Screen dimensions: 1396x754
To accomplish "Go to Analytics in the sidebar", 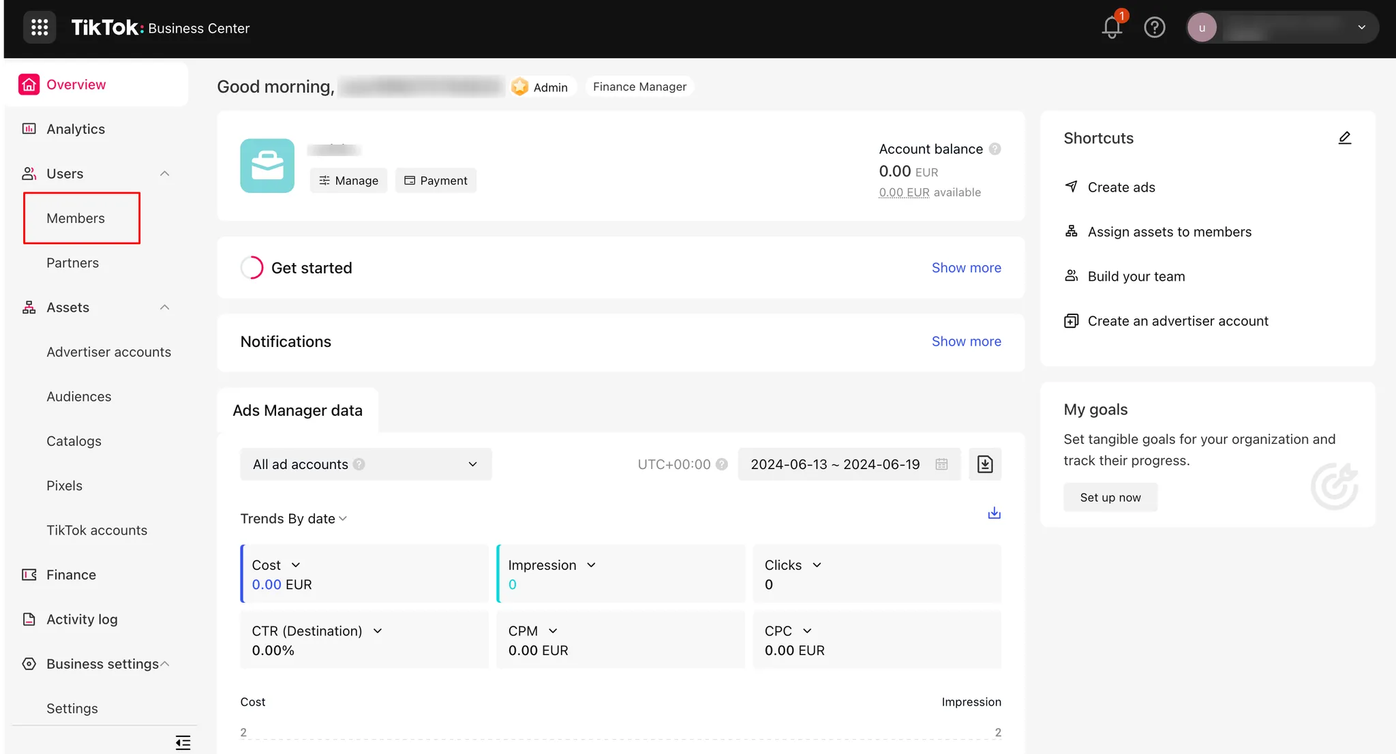I will point(75,129).
